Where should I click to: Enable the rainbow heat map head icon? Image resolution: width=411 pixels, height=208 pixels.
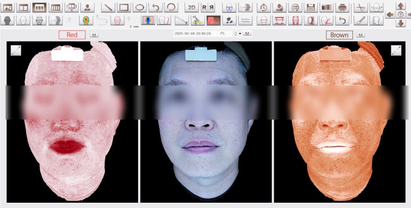click(86, 20)
